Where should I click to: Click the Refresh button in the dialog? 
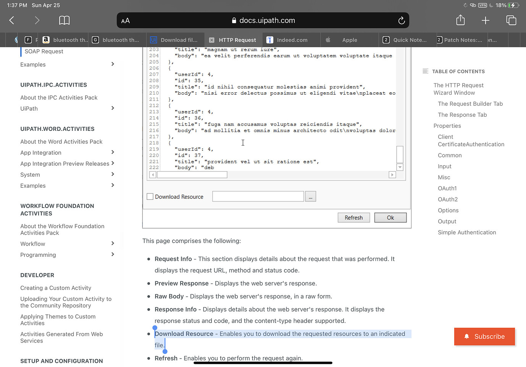(354, 218)
